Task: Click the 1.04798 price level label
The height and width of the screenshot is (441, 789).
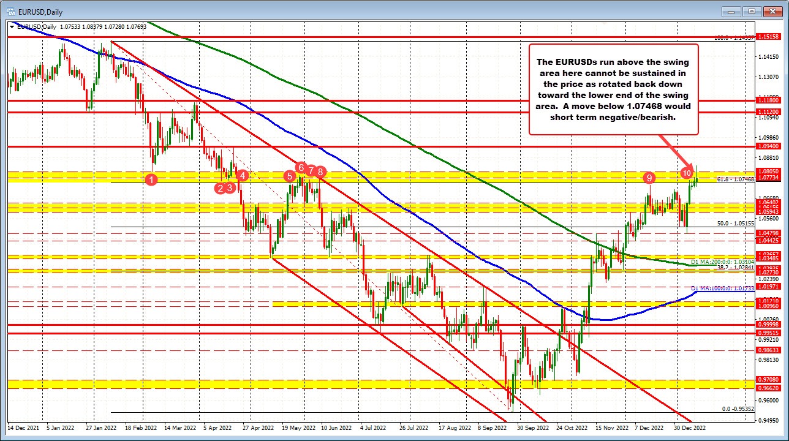Action: tap(768, 233)
